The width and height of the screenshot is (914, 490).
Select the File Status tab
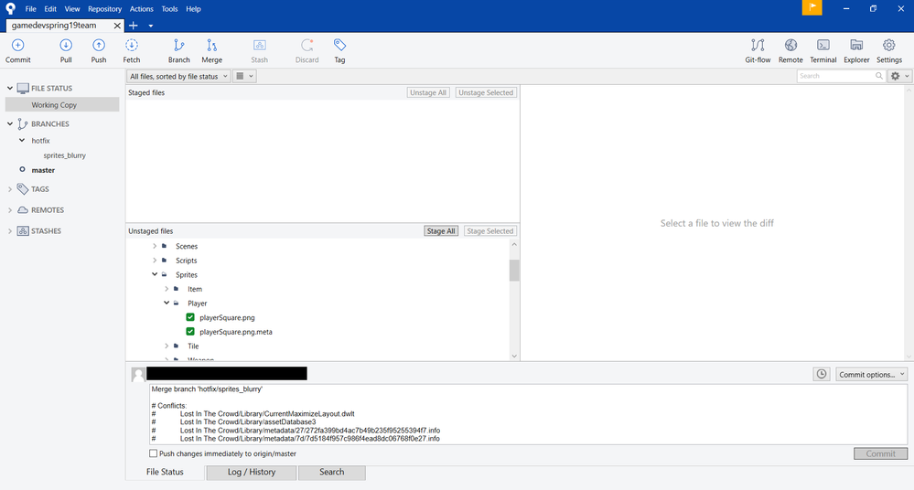point(165,472)
